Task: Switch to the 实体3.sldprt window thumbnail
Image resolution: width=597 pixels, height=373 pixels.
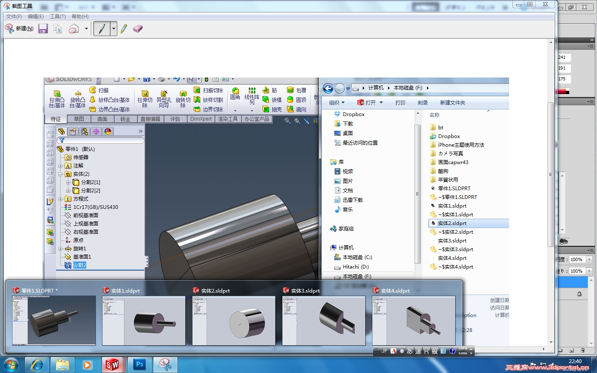Action: tap(324, 320)
